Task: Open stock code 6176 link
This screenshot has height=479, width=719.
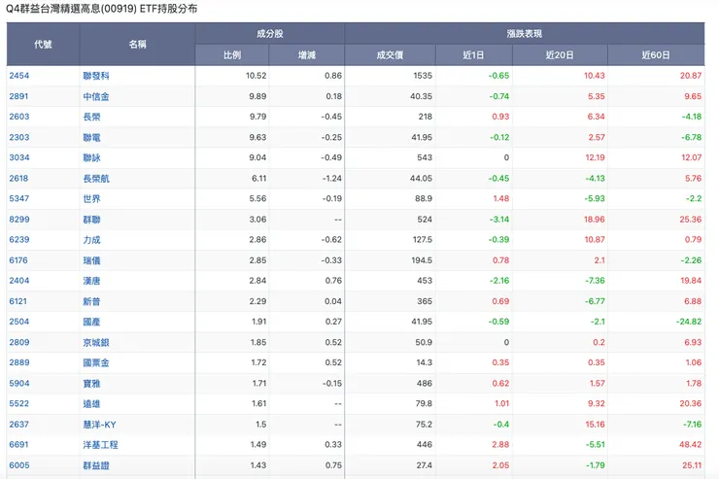Action: click(18, 260)
